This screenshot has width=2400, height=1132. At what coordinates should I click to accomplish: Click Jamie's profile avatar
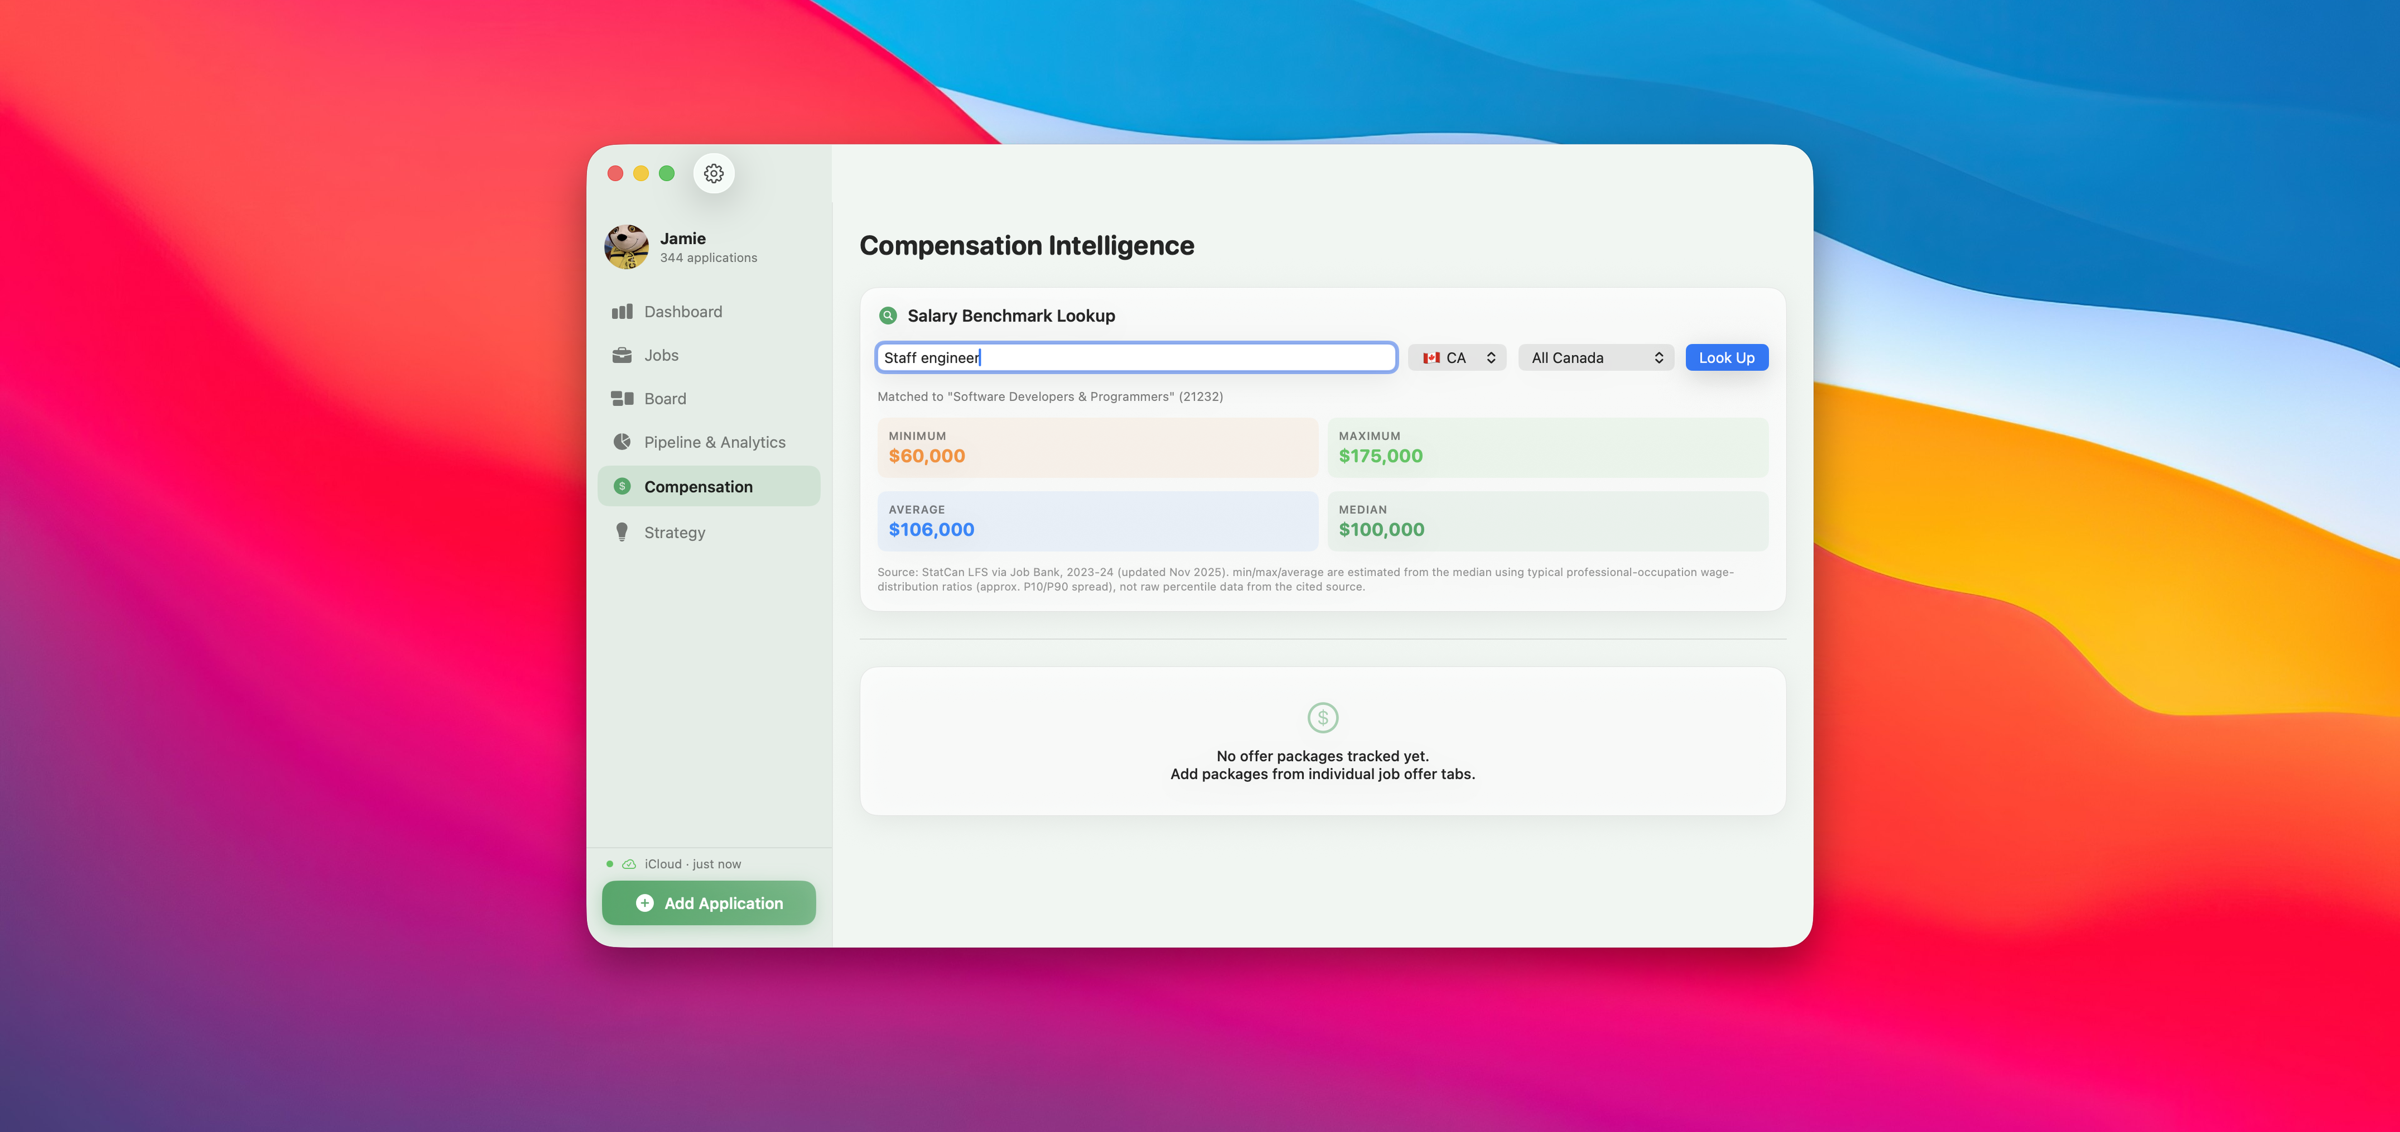point(626,247)
